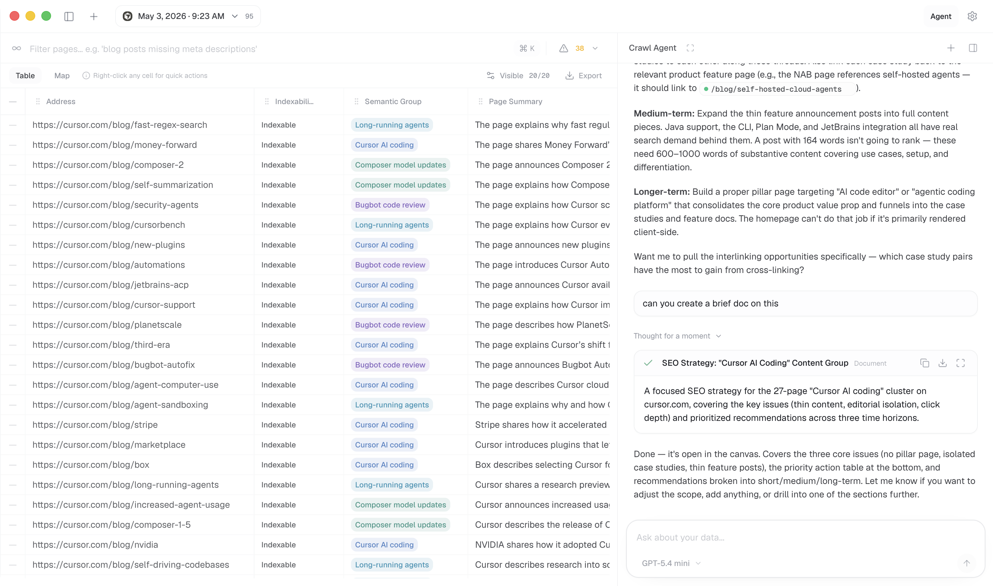This screenshot has width=993, height=586.
Task: Open the crawl date dropdown chevron
Action: [x=234, y=16]
